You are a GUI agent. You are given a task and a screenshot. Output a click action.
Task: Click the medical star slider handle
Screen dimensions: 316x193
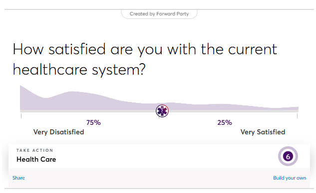[162, 111]
